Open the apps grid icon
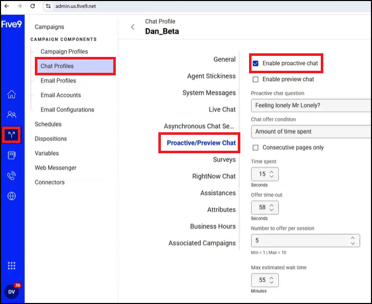 [11, 266]
